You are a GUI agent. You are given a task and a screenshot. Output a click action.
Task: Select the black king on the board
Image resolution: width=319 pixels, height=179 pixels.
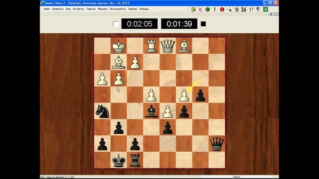tap(119, 160)
